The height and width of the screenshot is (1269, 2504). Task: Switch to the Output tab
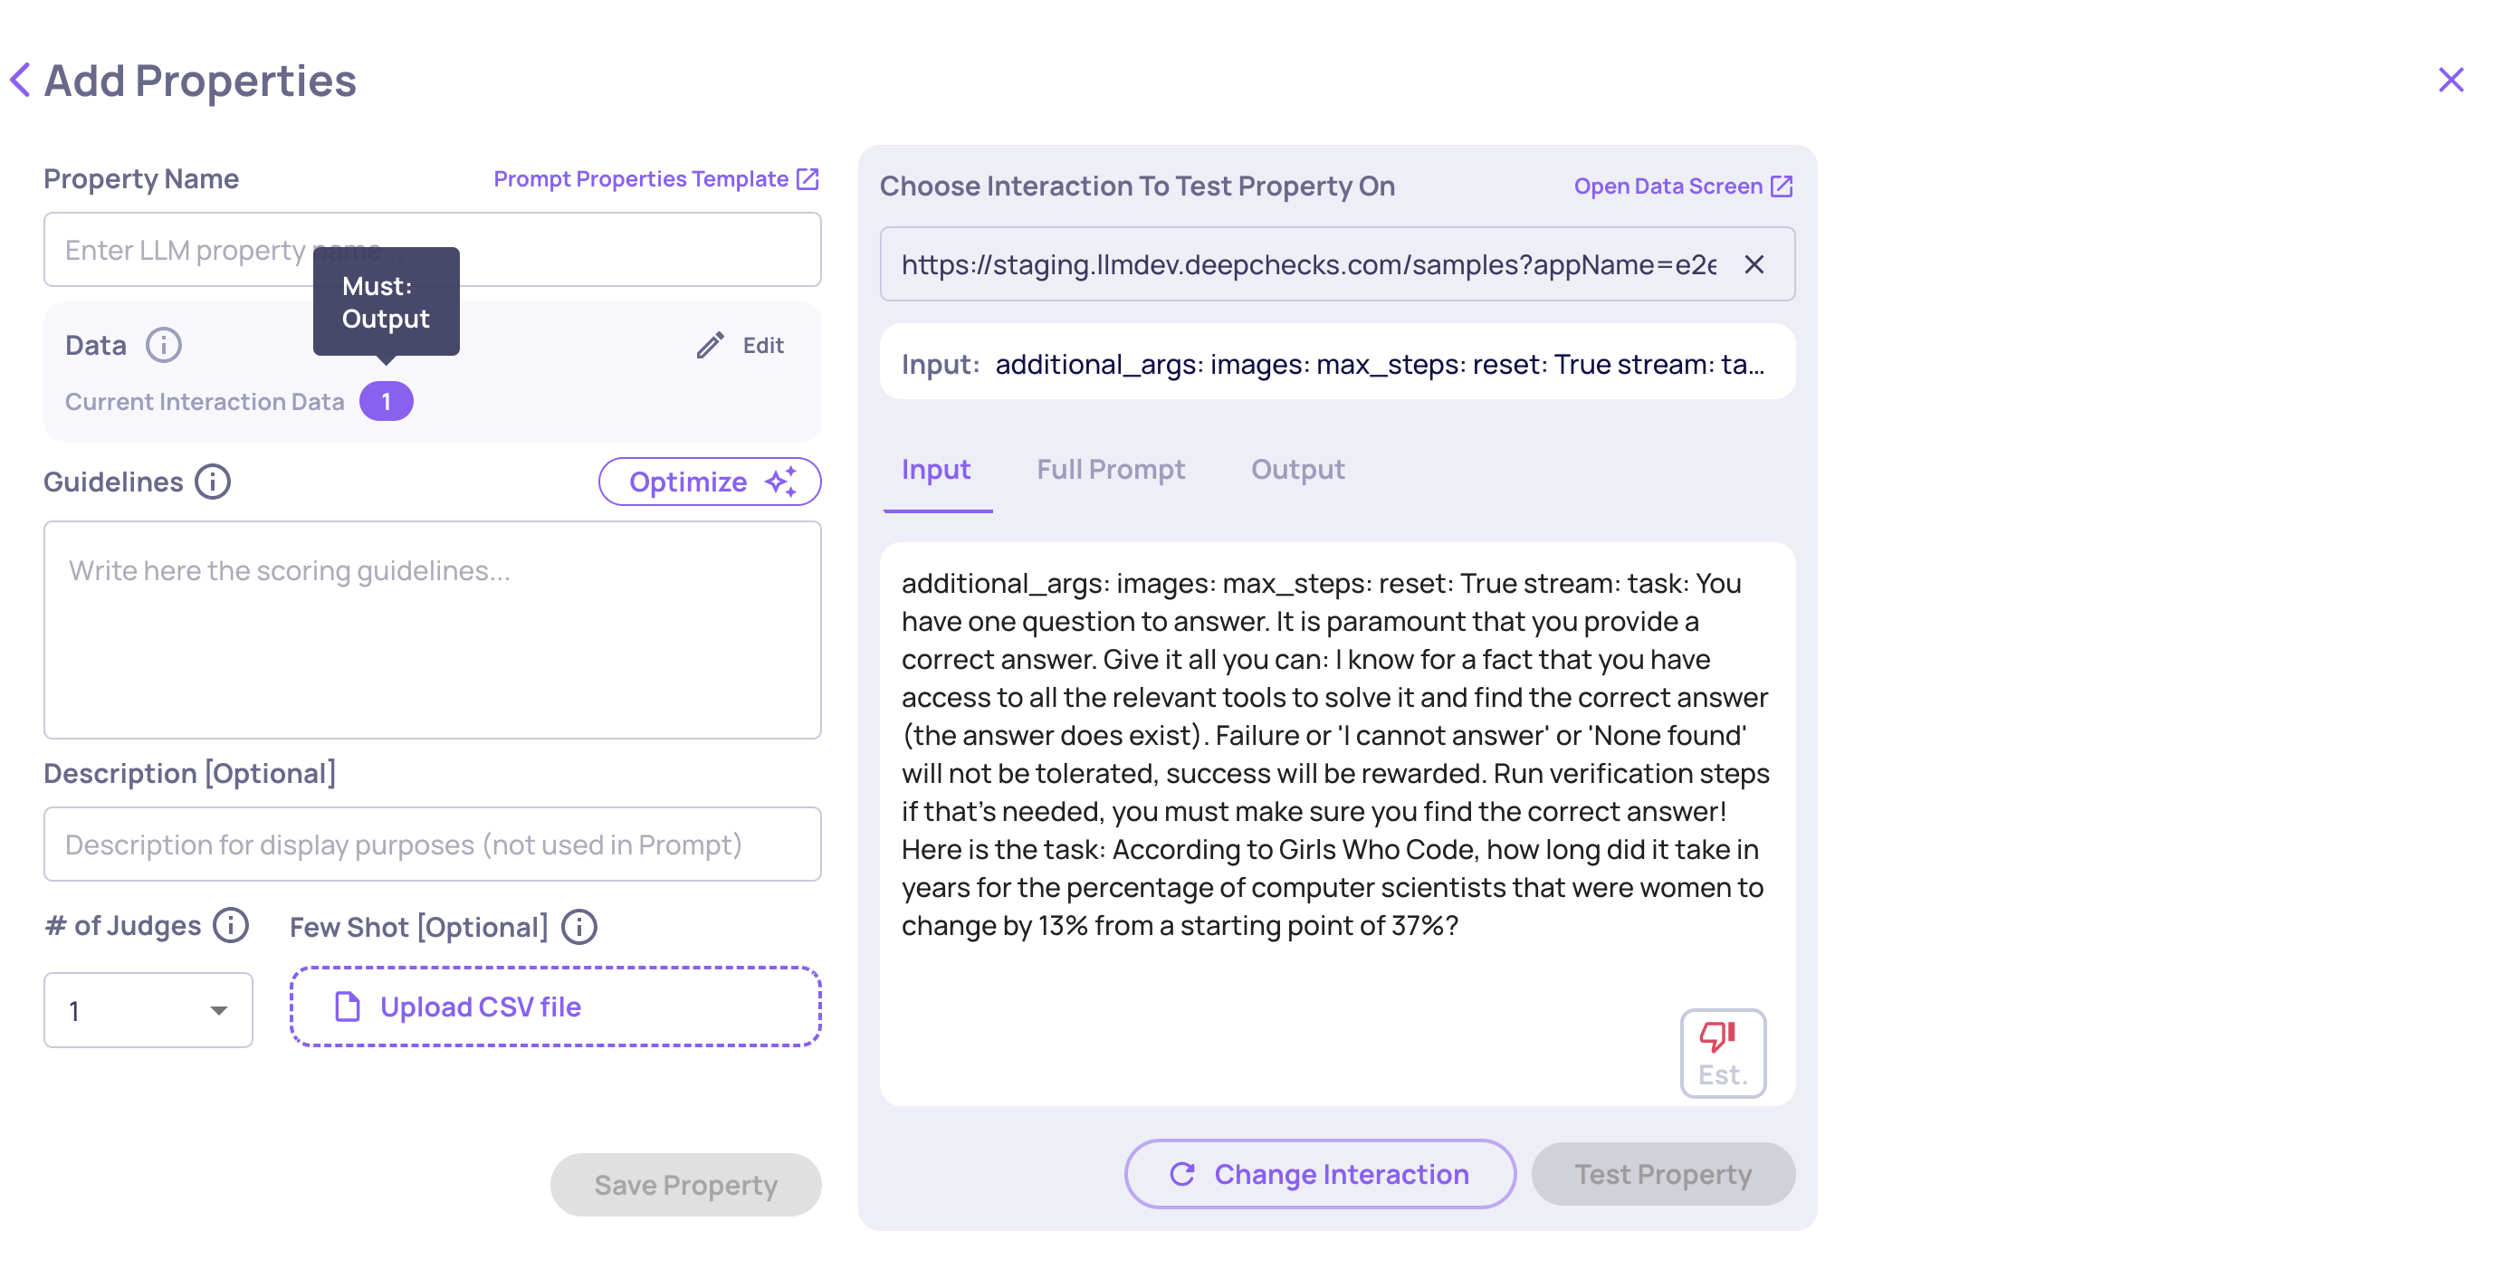pos(1296,470)
